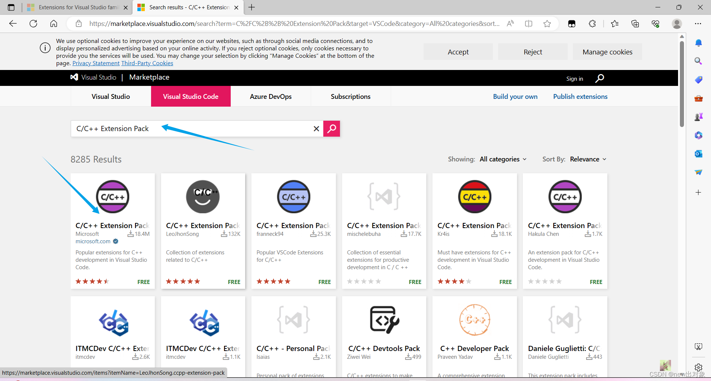Viewport: 711px width, 381px height.
Task: View site information lock icon
Action: (x=79, y=24)
